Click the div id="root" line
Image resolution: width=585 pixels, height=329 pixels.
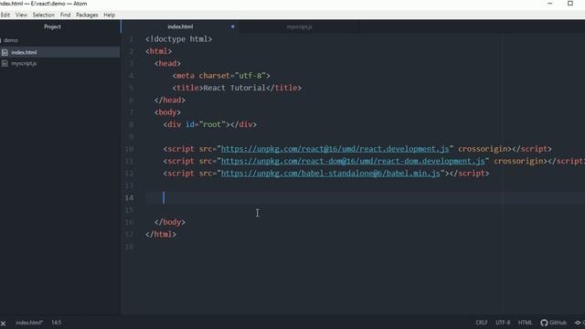(x=210, y=124)
